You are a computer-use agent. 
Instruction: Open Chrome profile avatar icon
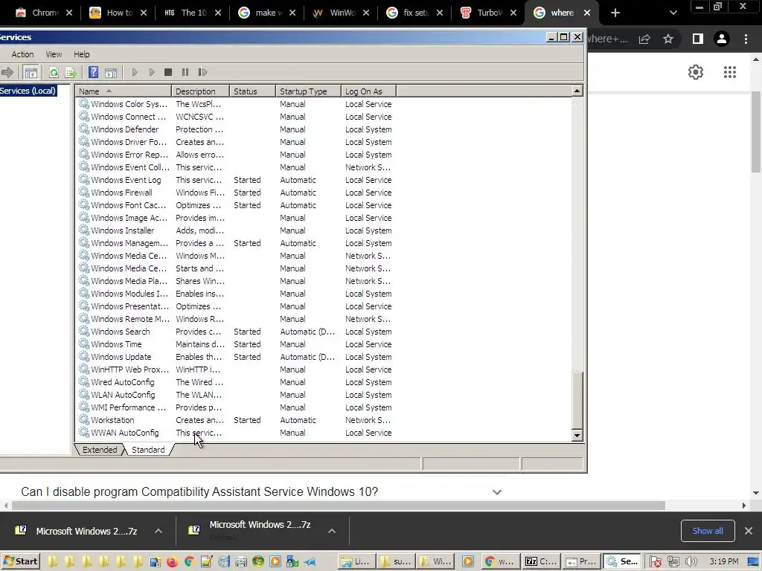pos(722,39)
